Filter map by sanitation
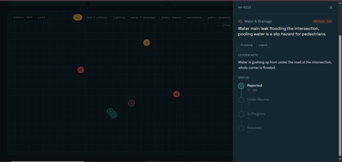342x162 pixels. tap(194, 17)
